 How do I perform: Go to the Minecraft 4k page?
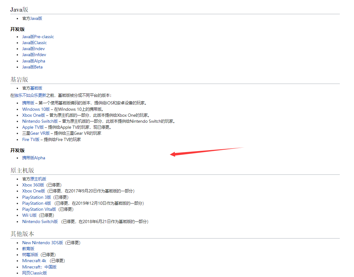[x=34, y=261]
